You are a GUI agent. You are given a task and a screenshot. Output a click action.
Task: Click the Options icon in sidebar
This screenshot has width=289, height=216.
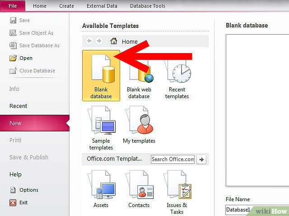pos(13,190)
